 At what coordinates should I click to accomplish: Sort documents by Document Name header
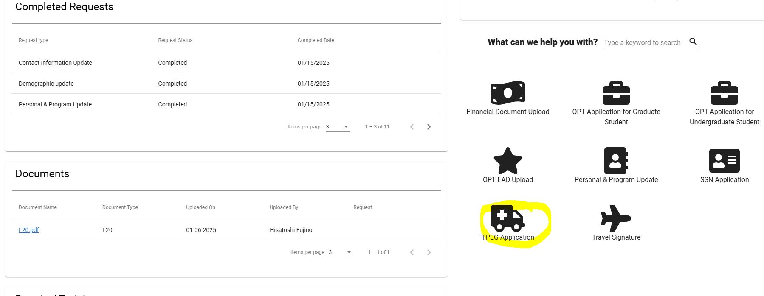[x=38, y=207]
